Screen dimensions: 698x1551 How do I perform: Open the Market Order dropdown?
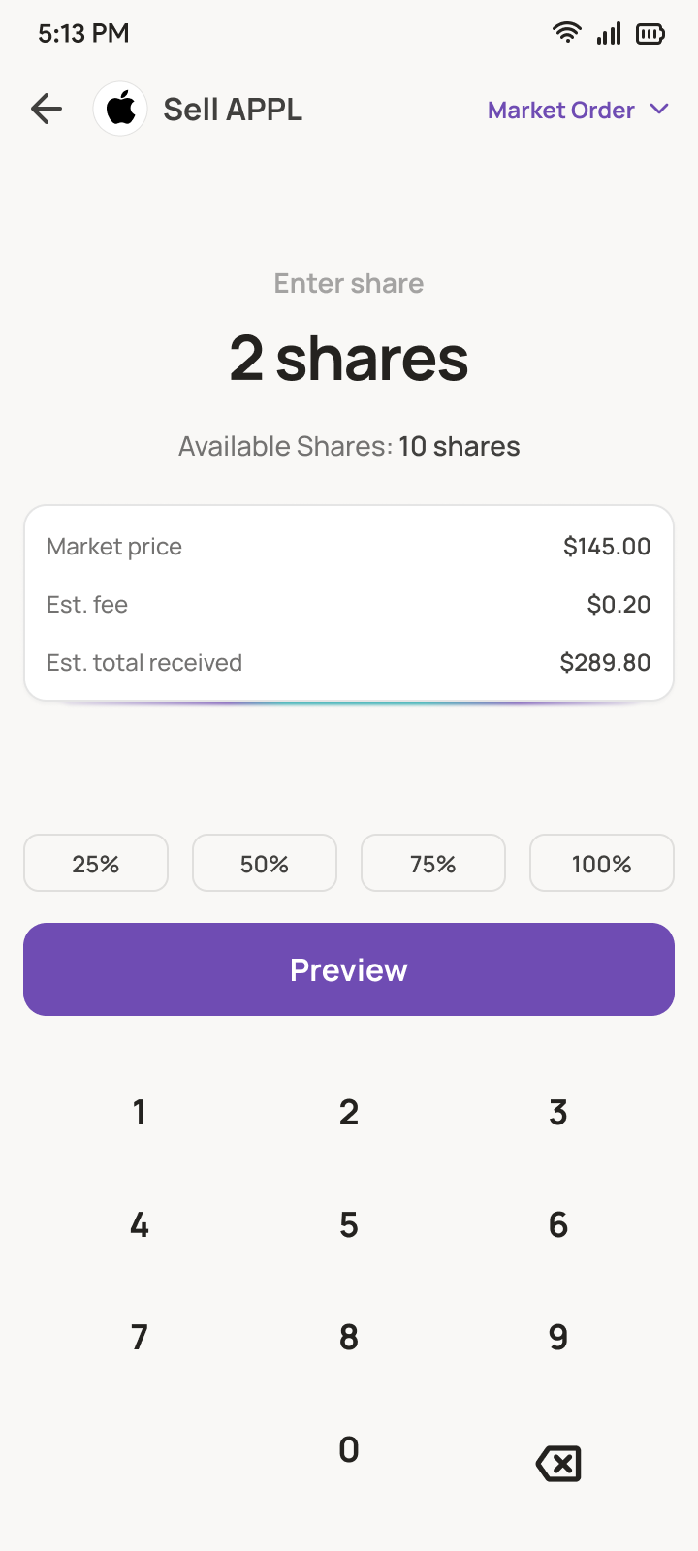click(561, 111)
